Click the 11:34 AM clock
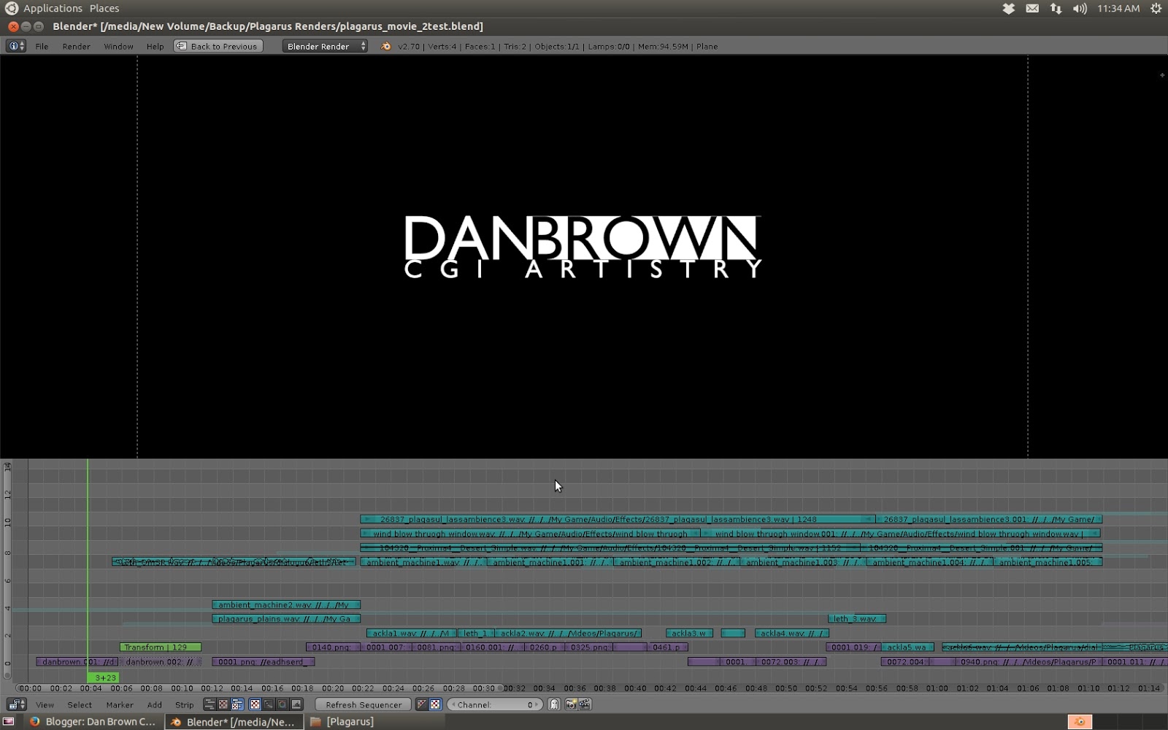Screen dimensions: 1168x730 coord(1118,9)
